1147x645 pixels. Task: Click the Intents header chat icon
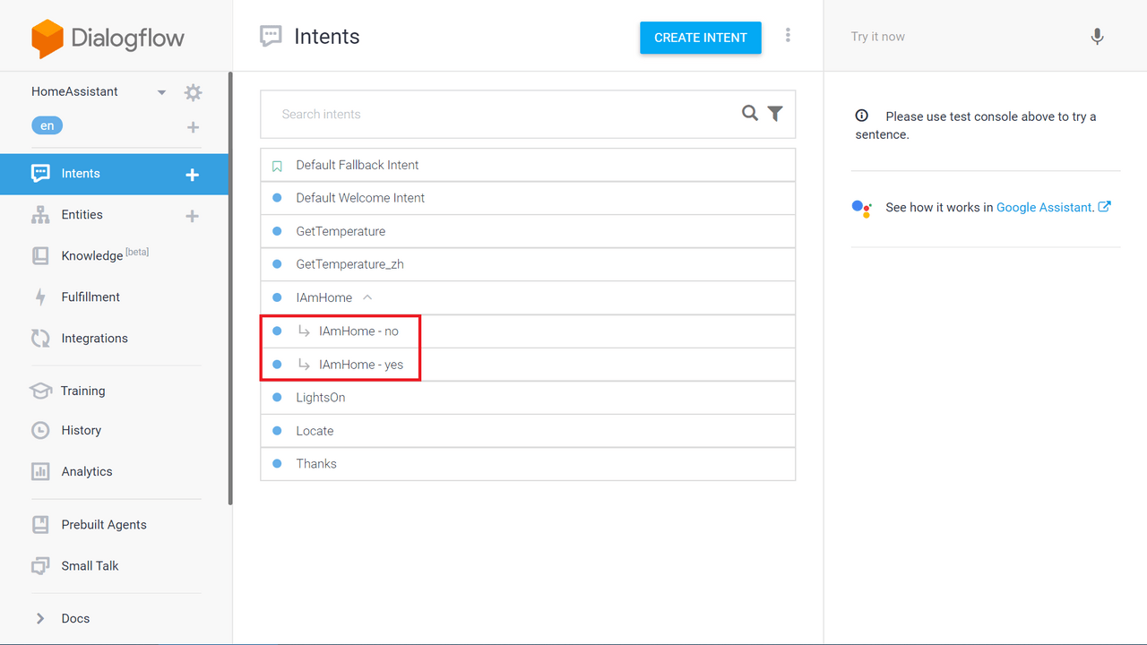click(271, 37)
